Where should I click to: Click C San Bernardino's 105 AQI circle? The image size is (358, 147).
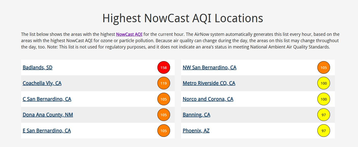[164, 99]
